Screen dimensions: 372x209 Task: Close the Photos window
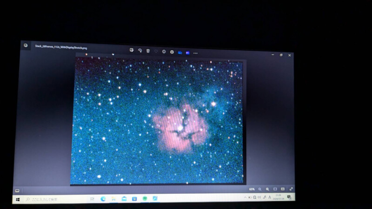tap(289, 55)
